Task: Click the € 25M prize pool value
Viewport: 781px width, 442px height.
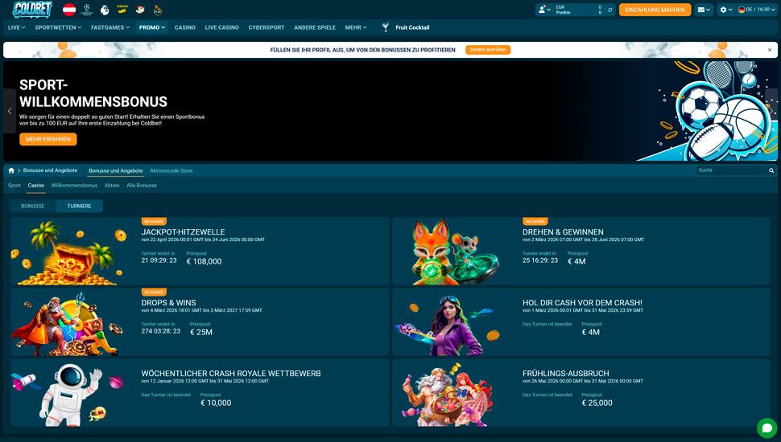Action: [x=201, y=332]
